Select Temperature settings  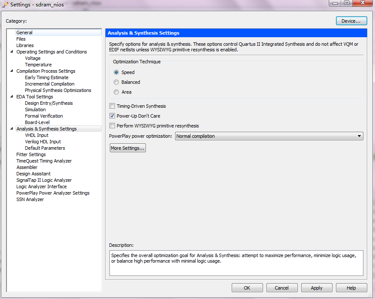(38, 65)
